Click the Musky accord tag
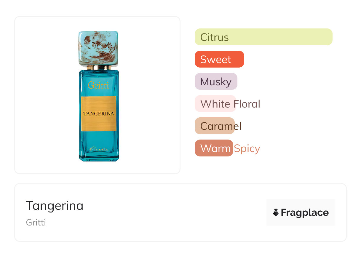Screen dimensions: 361x256 tap(216, 81)
